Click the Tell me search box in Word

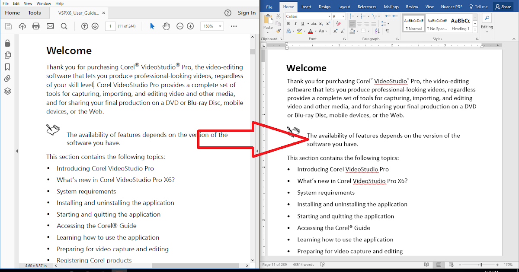[478, 7]
